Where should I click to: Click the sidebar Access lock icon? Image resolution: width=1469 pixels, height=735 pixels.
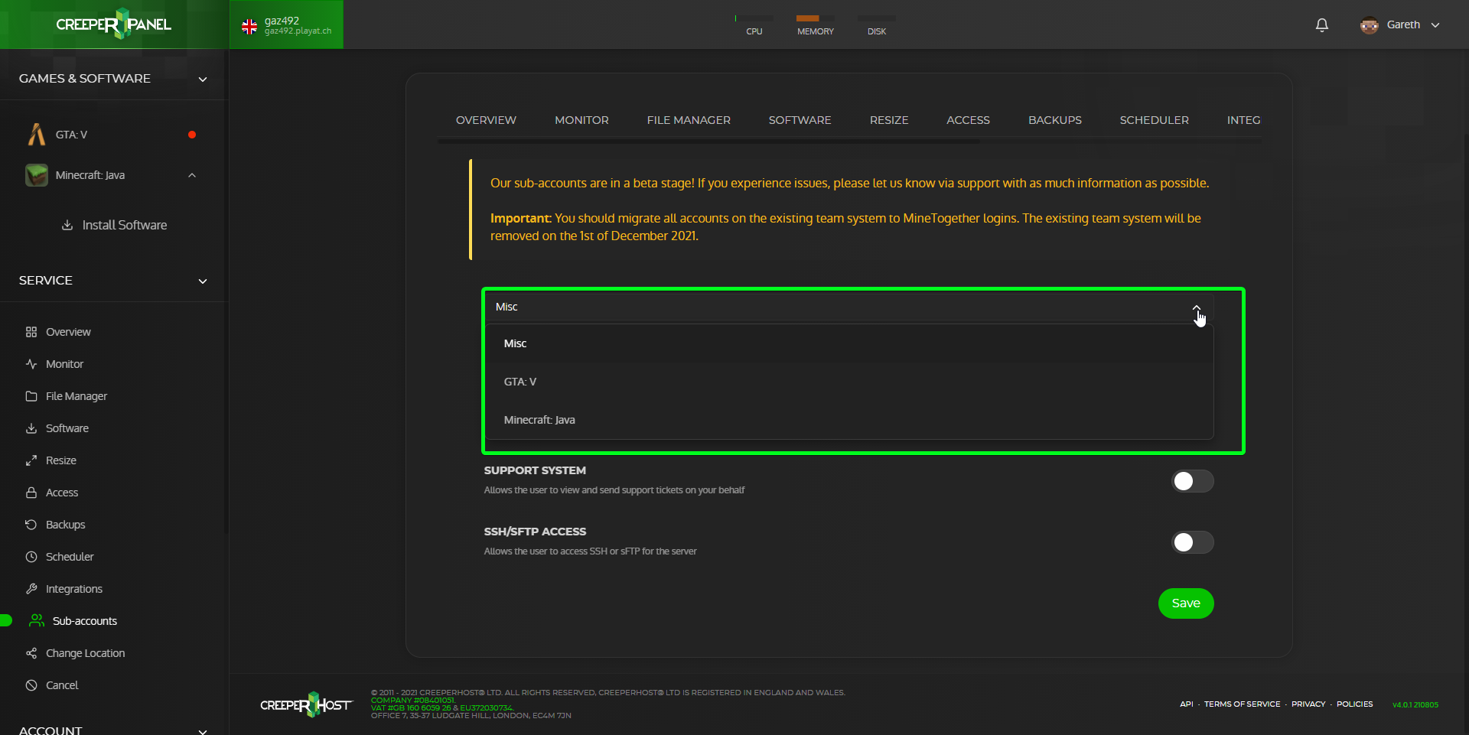click(x=31, y=493)
